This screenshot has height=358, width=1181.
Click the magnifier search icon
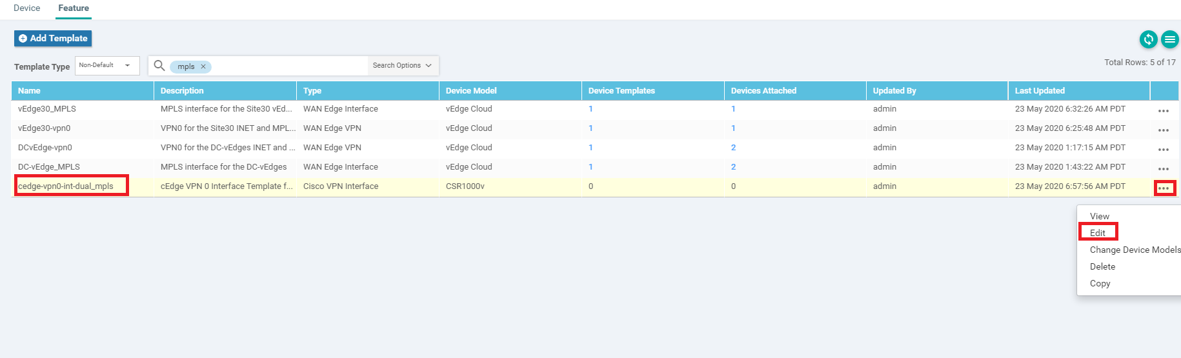[x=159, y=65]
